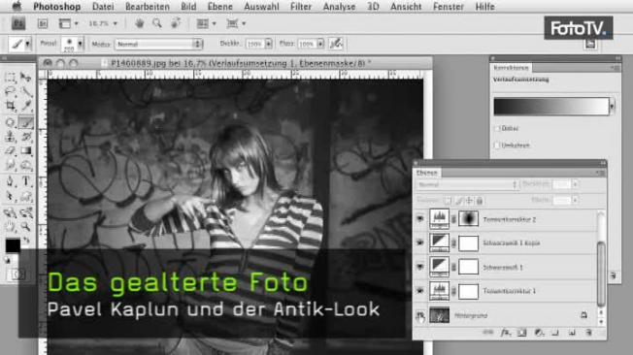Select the Type tool
This screenshot has height=355, width=633.
(x=26, y=181)
